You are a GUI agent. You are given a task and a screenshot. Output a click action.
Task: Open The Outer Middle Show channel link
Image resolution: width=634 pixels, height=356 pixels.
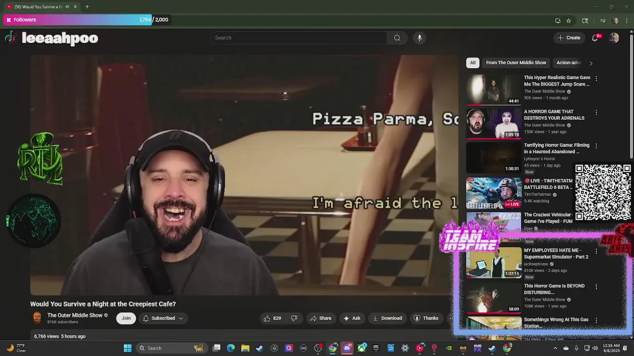point(75,315)
